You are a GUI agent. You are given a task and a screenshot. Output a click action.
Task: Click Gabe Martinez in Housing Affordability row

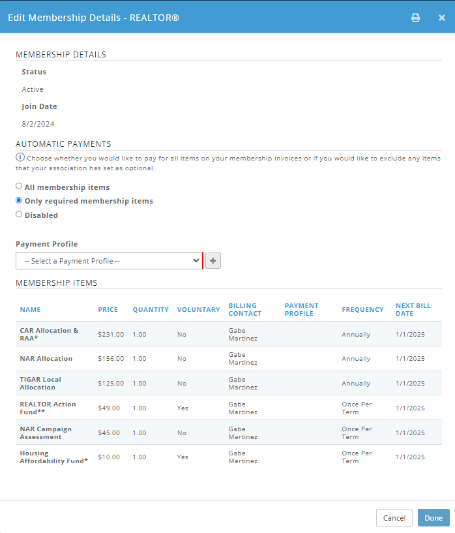click(242, 457)
